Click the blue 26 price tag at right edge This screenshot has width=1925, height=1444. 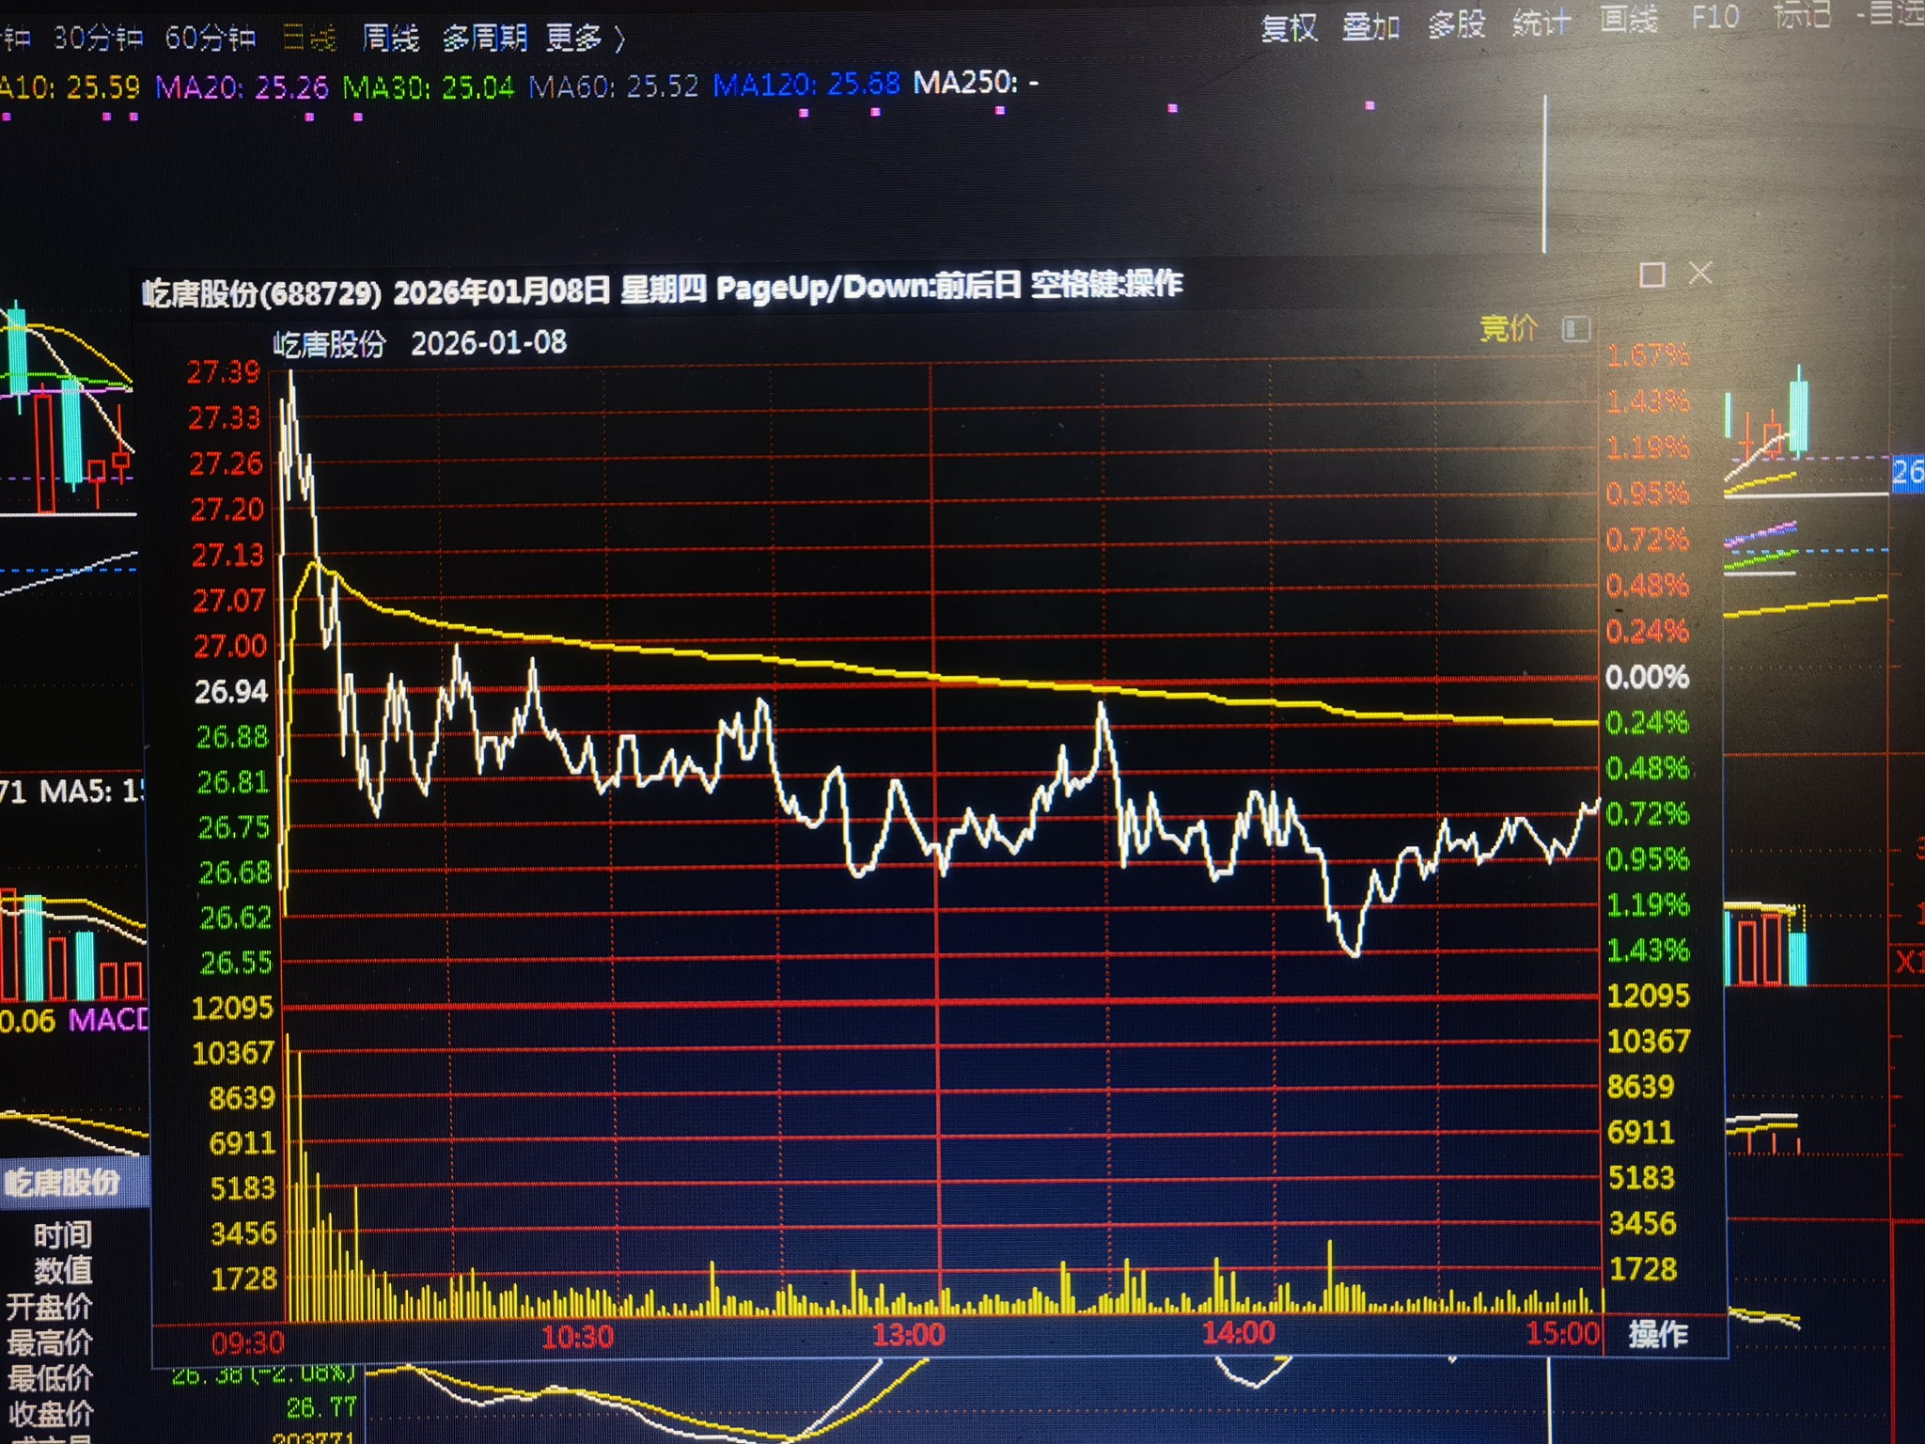click(1907, 472)
